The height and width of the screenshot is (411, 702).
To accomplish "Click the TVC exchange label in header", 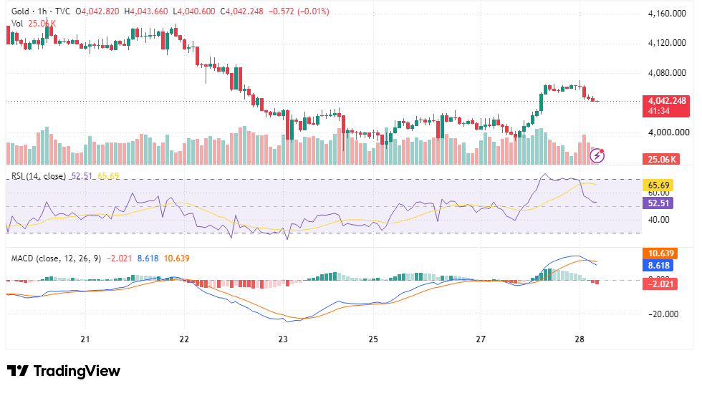I will click(63, 11).
